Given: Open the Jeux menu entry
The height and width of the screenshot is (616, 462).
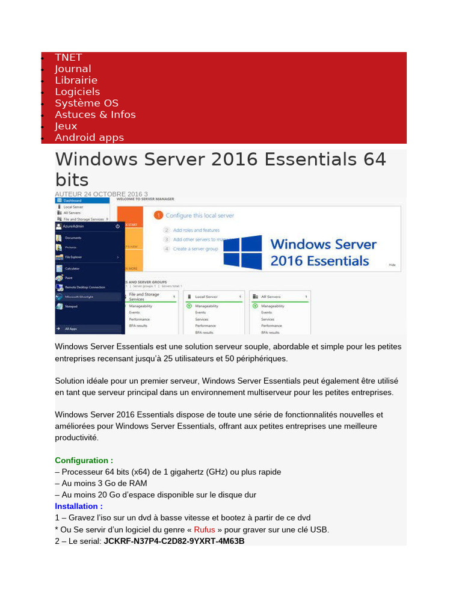Looking at the screenshot, I should 66,126.
